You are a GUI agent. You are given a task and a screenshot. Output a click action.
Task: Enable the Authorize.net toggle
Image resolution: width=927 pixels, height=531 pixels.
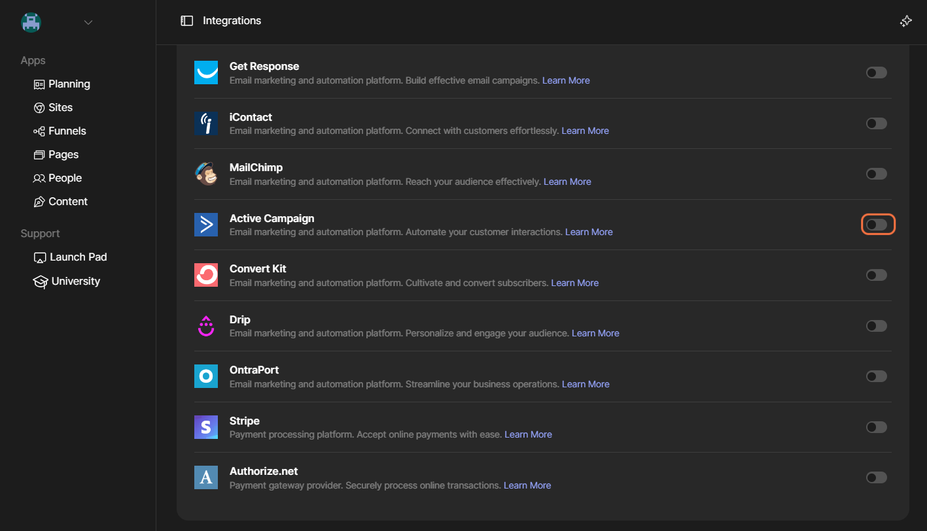pyautogui.click(x=877, y=477)
